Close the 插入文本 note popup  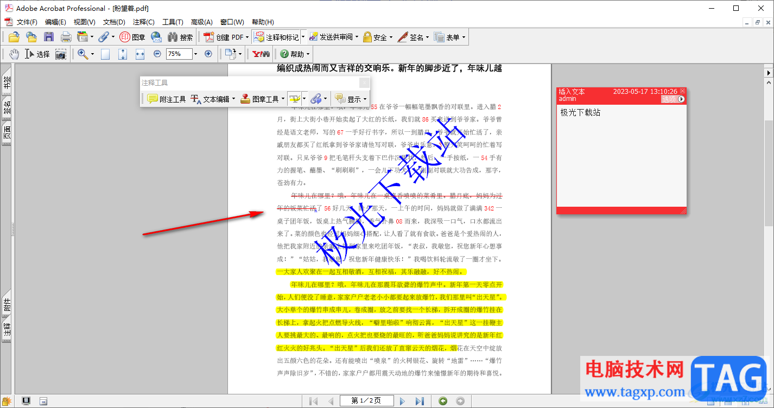(683, 91)
